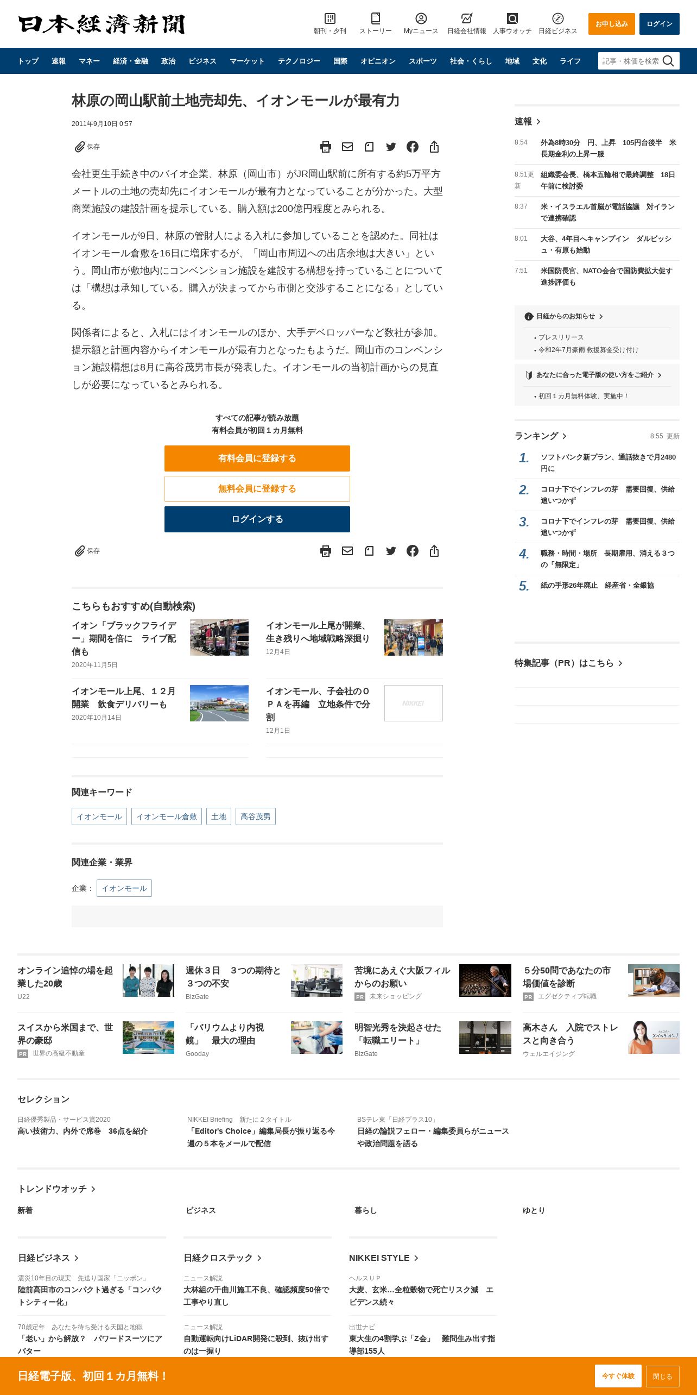Open ranking item 1 ソフトバンク新プラン
Viewport: 697px width, 1395px height.
coord(608,463)
